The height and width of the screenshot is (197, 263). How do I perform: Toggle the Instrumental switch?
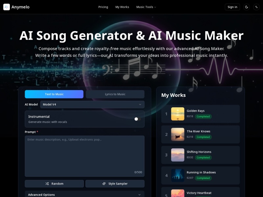137,119
